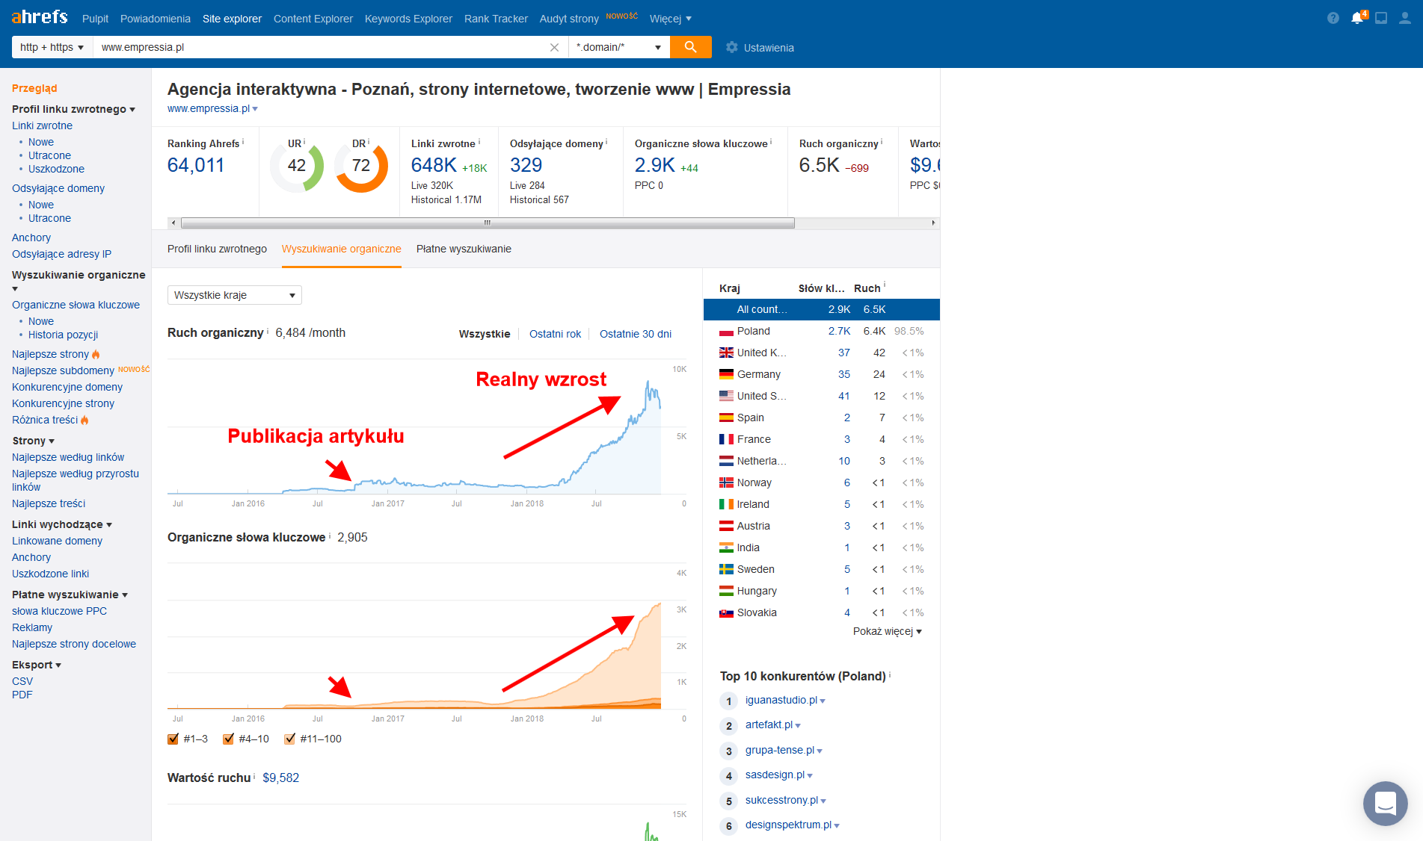Open the notifications bell icon
The height and width of the screenshot is (841, 1423).
pos(1357,18)
